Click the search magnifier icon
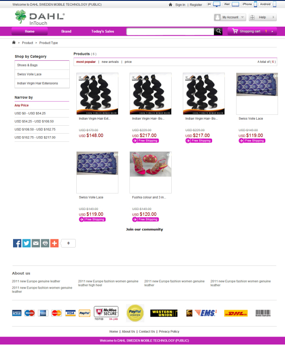 click(218, 31)
